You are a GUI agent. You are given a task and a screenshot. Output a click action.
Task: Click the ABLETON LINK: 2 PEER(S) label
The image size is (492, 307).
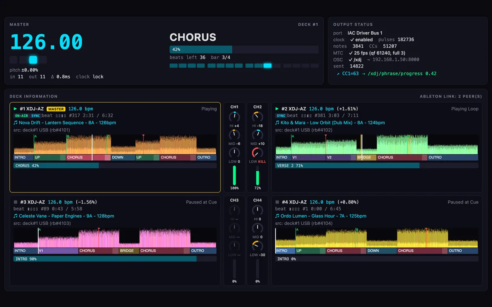451,97
